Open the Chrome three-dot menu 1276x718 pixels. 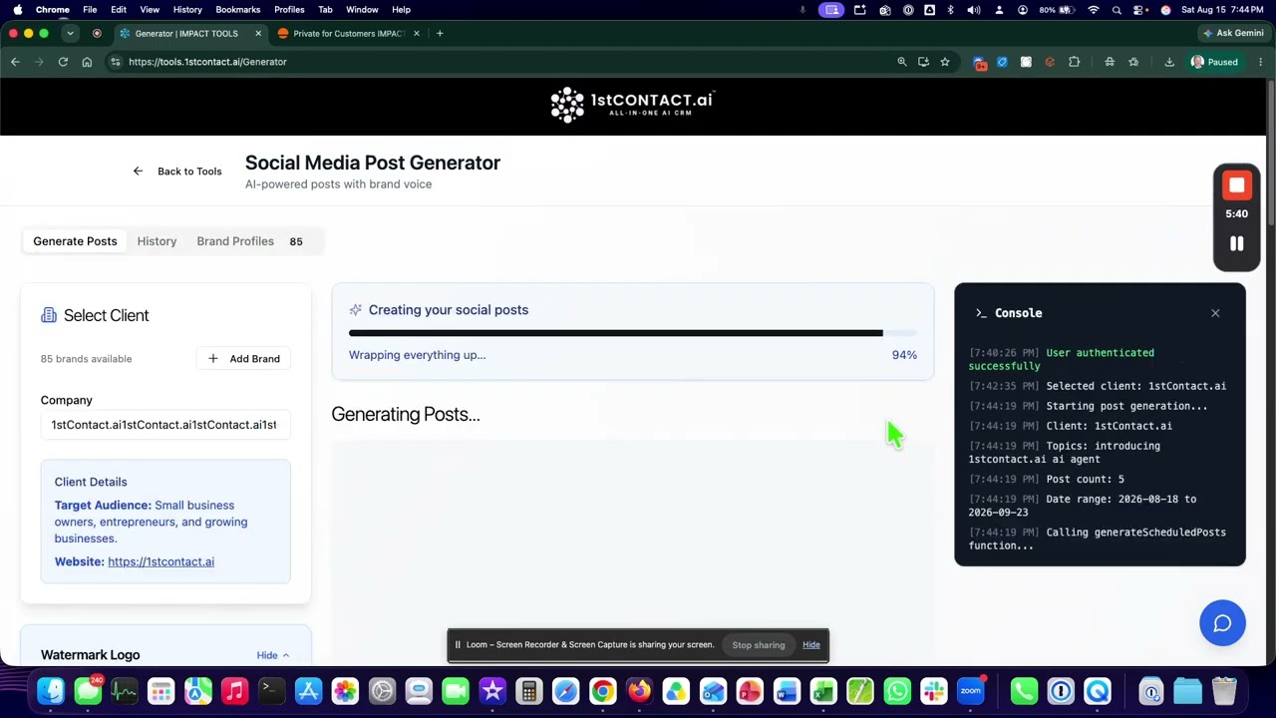pyautogui.click(x=1260, y=62)
